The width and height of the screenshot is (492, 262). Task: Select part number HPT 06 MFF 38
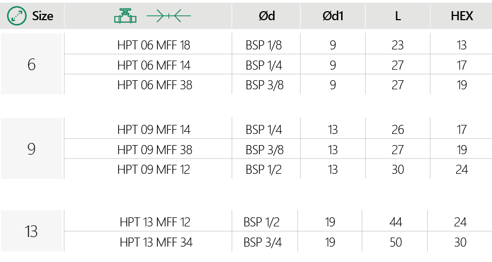154,85
